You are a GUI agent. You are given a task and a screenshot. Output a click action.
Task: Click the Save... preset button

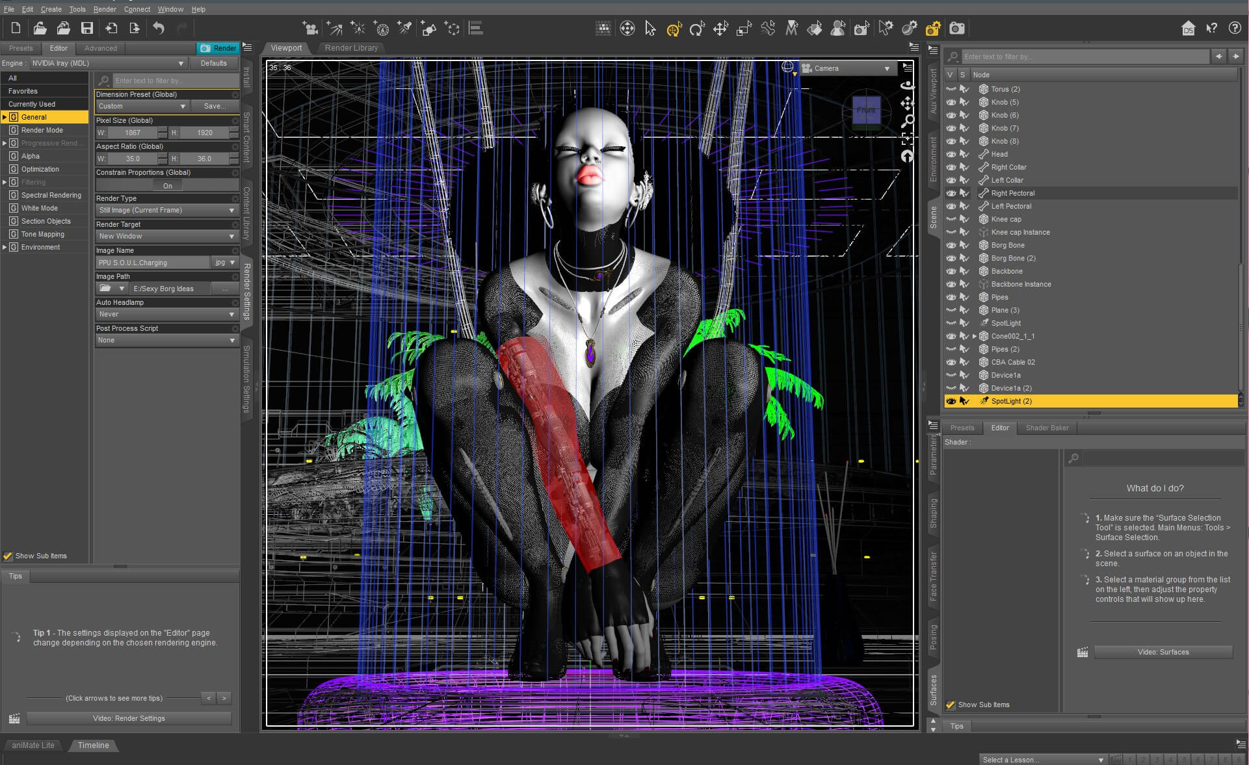(x=215, y=106)
